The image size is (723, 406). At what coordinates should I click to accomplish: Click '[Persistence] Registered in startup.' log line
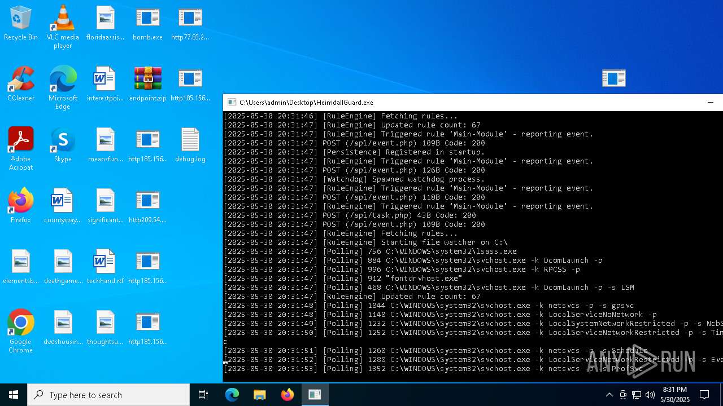tap(354, 152)
